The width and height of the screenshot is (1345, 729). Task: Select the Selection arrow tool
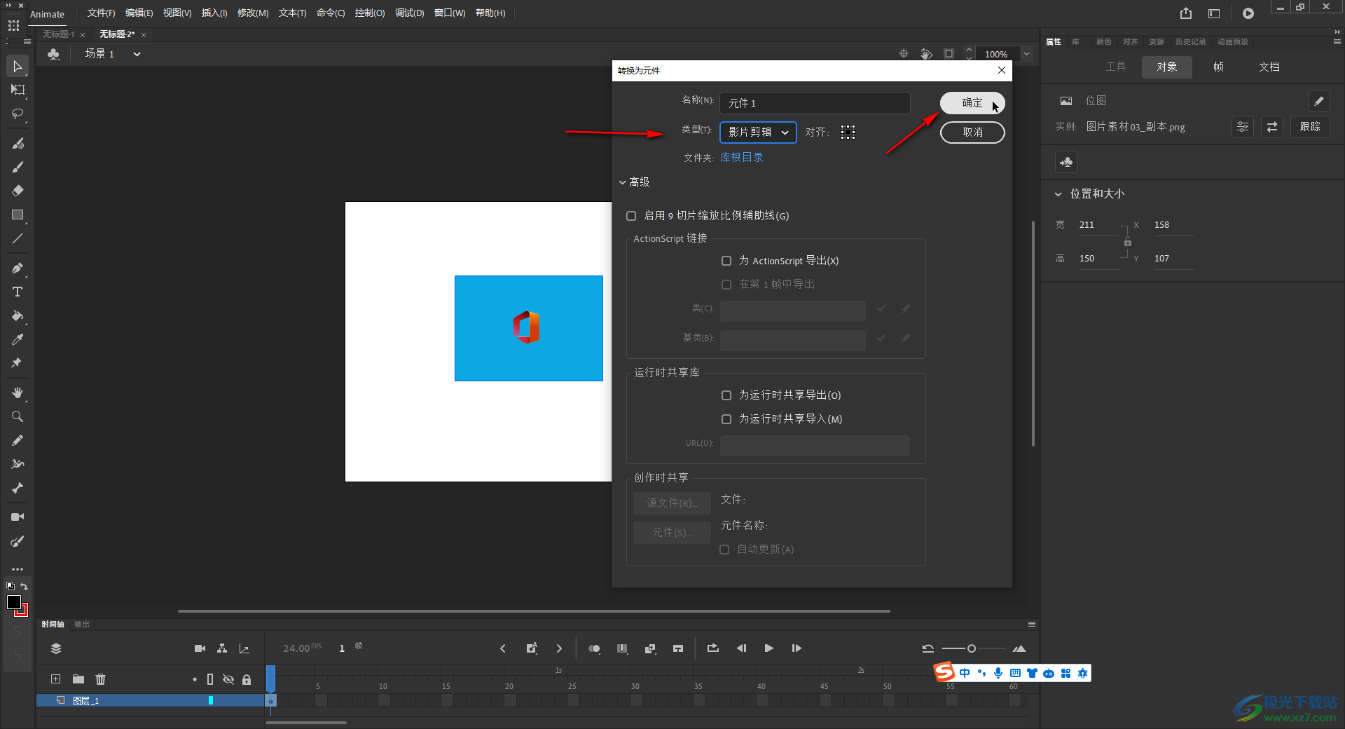tap(18, 67)
